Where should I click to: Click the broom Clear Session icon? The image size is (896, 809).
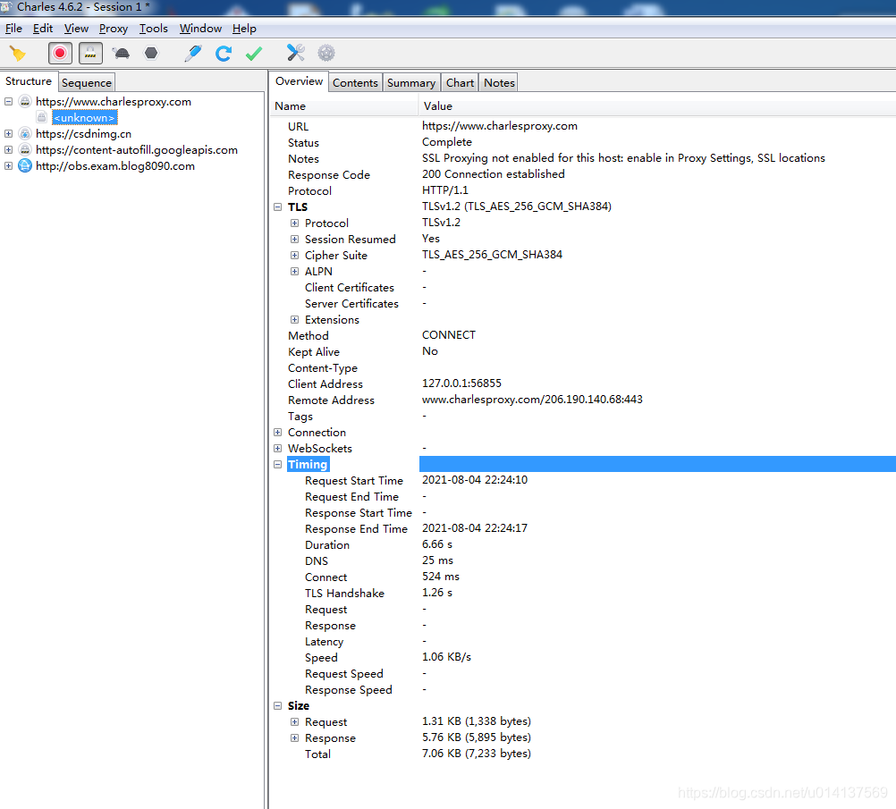(18, 54)
